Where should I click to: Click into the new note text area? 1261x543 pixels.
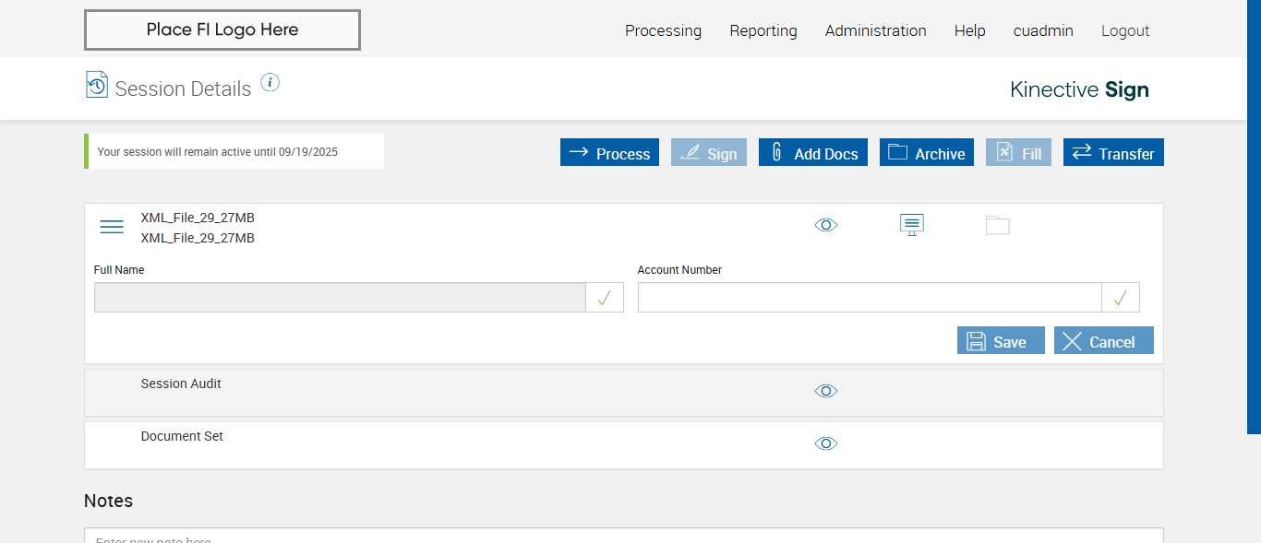(x=624, y=536)
